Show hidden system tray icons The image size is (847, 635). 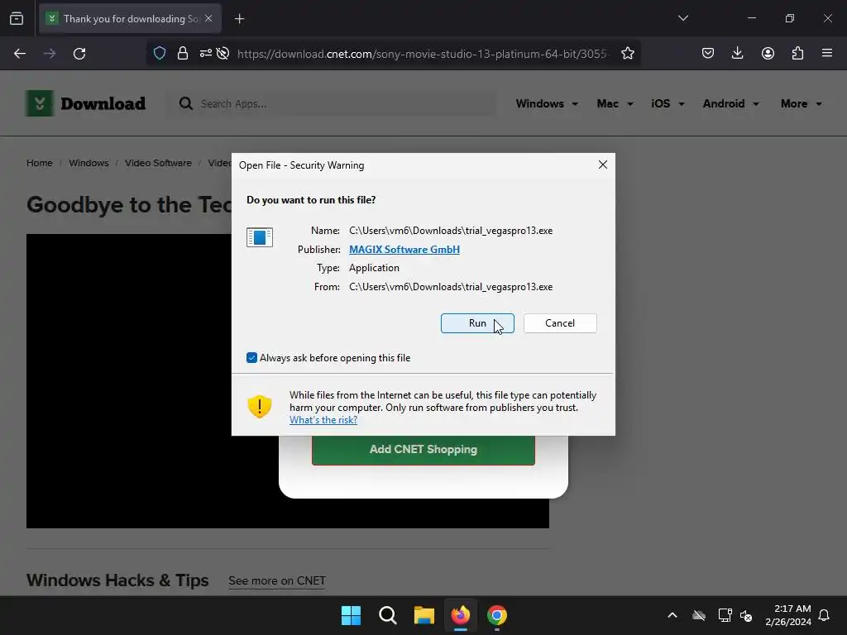(672, 615)
